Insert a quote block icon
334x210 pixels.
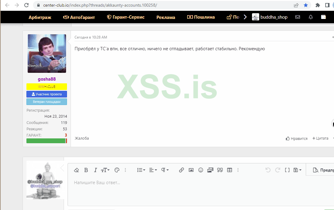point(220,170)
